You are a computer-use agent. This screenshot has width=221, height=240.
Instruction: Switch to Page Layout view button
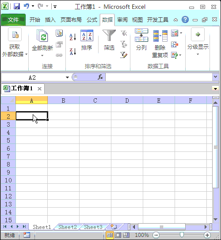[x=118, y=235]
